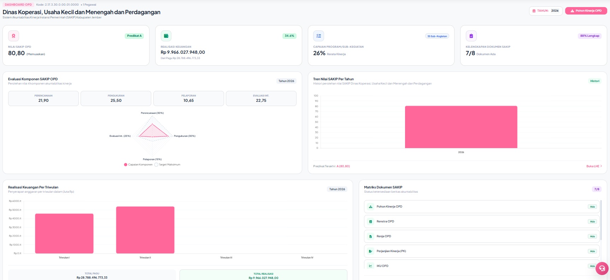The height and width of the screenshot is (280, 610).
Task: Click the Kelengkapan Dokumen clipboard icon
Action: (x=471, y=36)
